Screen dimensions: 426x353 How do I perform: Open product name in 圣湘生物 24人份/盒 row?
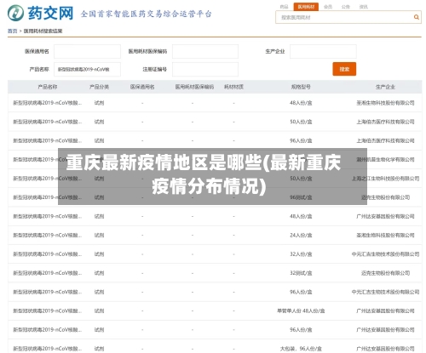47,235
